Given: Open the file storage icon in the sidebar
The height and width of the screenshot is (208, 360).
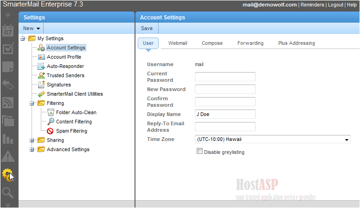Looking at the screenshot, I should tap(8, 121).
